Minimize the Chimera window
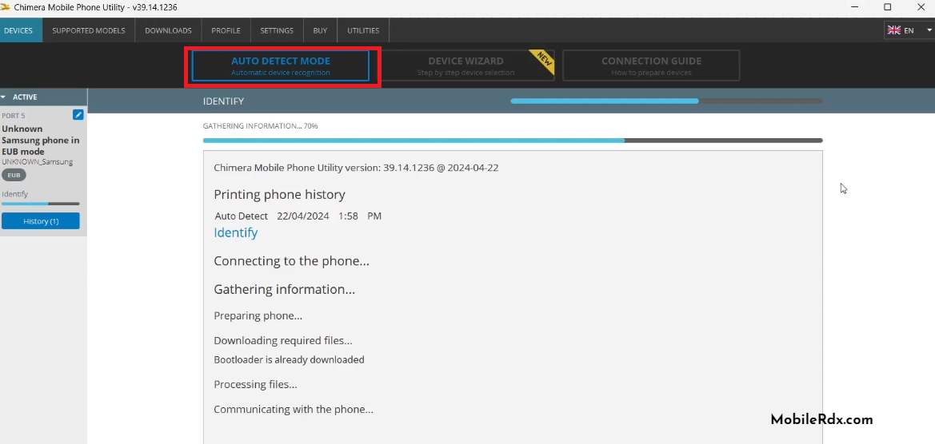The height and width of the screenshot is (444, 935). pyautogui.click(x=855, y=7)
